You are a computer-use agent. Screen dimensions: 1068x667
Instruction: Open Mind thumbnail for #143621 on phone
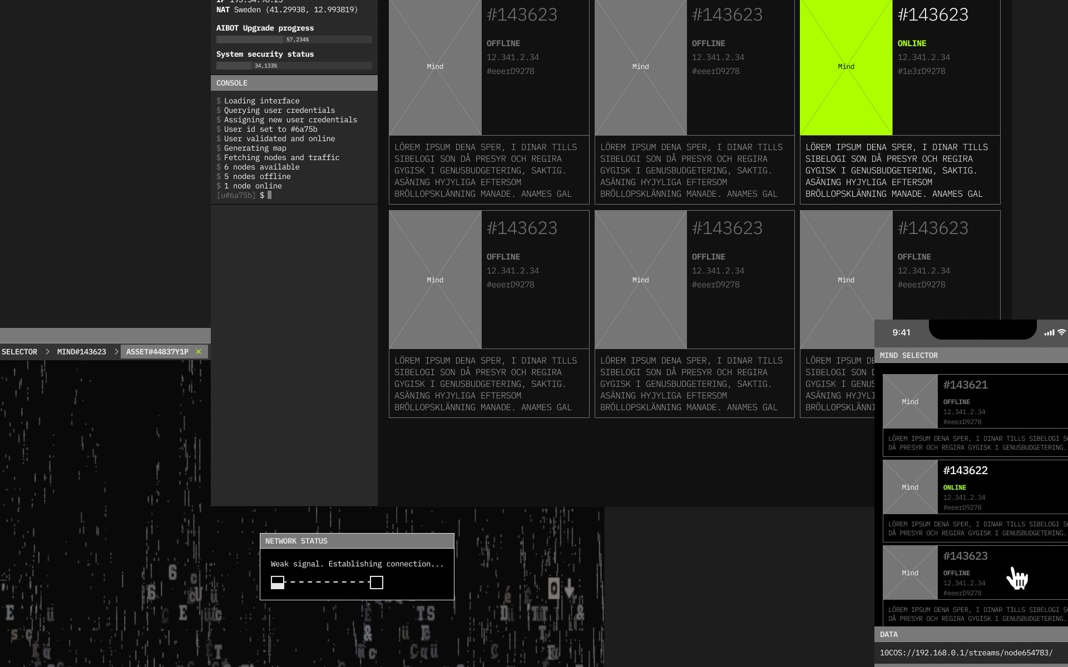click(x=910, y=401)
